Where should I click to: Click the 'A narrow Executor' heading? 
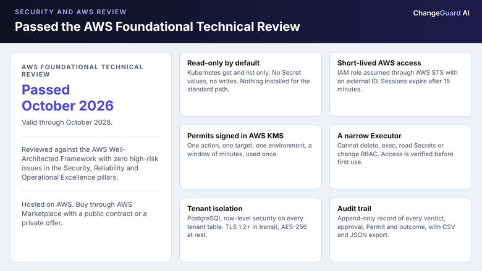[x=370, y=136]
